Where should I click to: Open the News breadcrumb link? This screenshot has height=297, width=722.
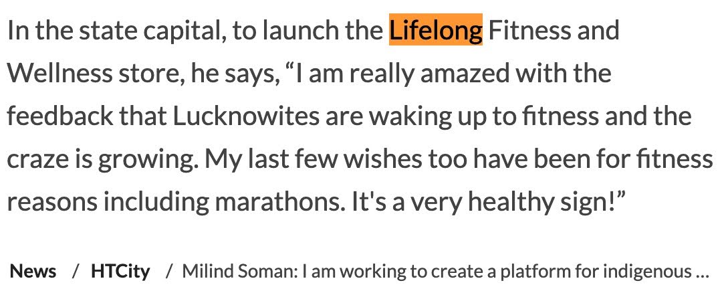pos(33,271)
